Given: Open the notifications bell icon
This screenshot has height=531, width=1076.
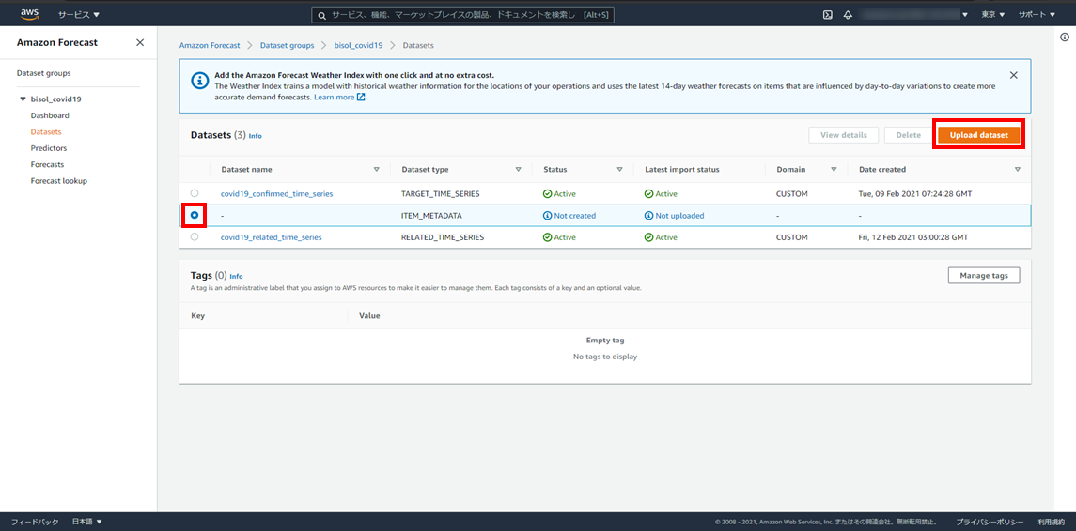Looking at the screenshot, I should point(848,15).
